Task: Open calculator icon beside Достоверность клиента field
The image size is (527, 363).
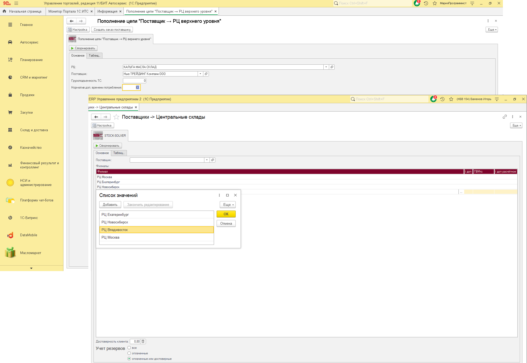Action: point(143,341)
